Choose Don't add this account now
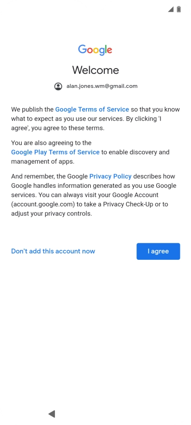This screenshot has width=191, height=425. pyautogui.click(x=53, y=251)
